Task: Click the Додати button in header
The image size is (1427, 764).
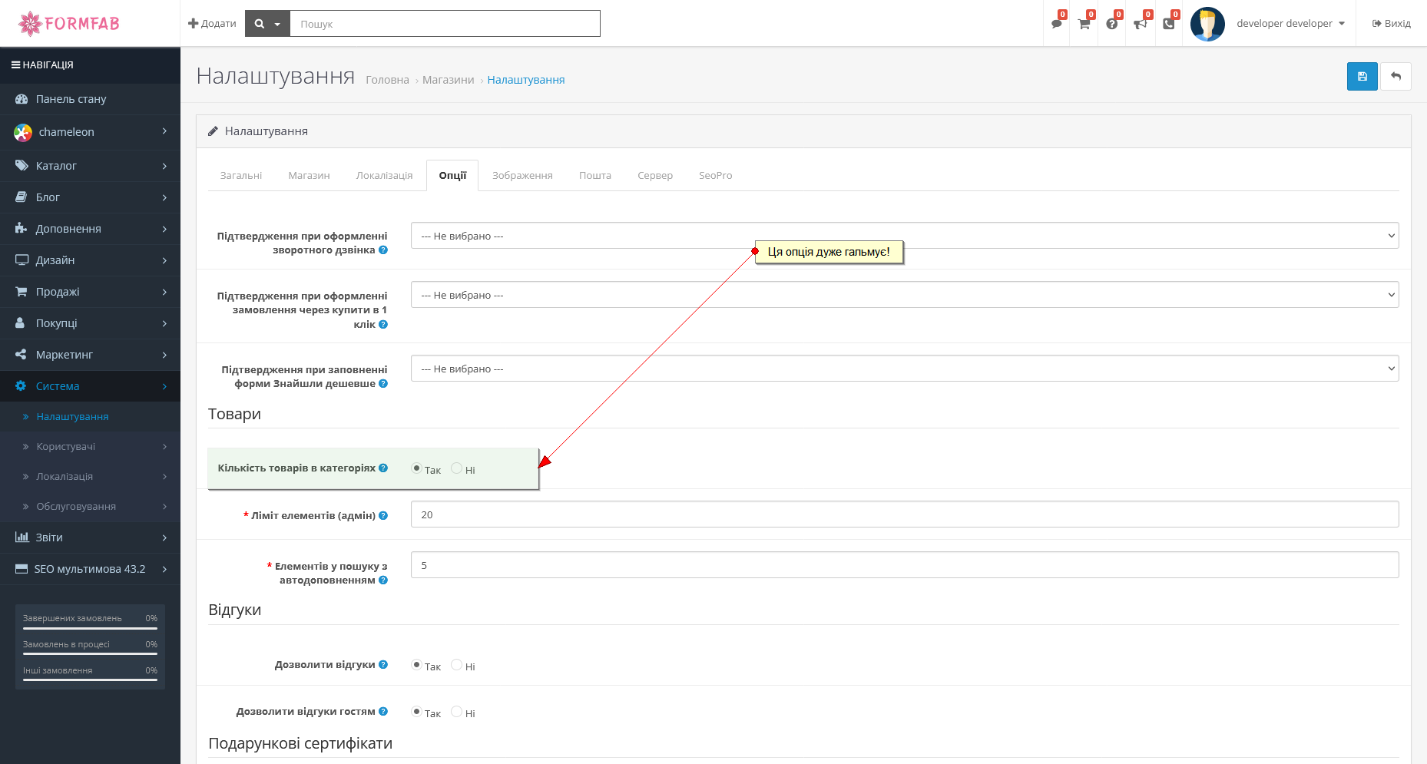Action: [212, 24]
